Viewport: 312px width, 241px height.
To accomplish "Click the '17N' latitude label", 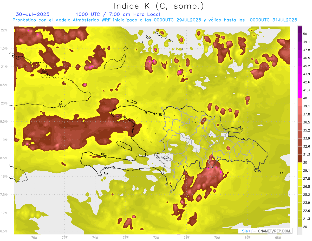I will (4, 213).
